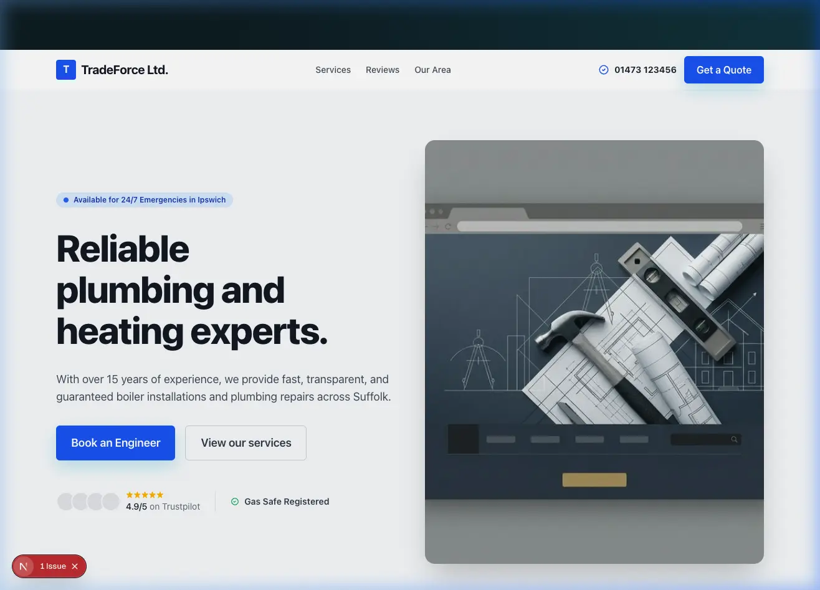The image size is (820, 590).
Task: Dismiss the 1 Issue badge with the X
Action: click(75, 566)
